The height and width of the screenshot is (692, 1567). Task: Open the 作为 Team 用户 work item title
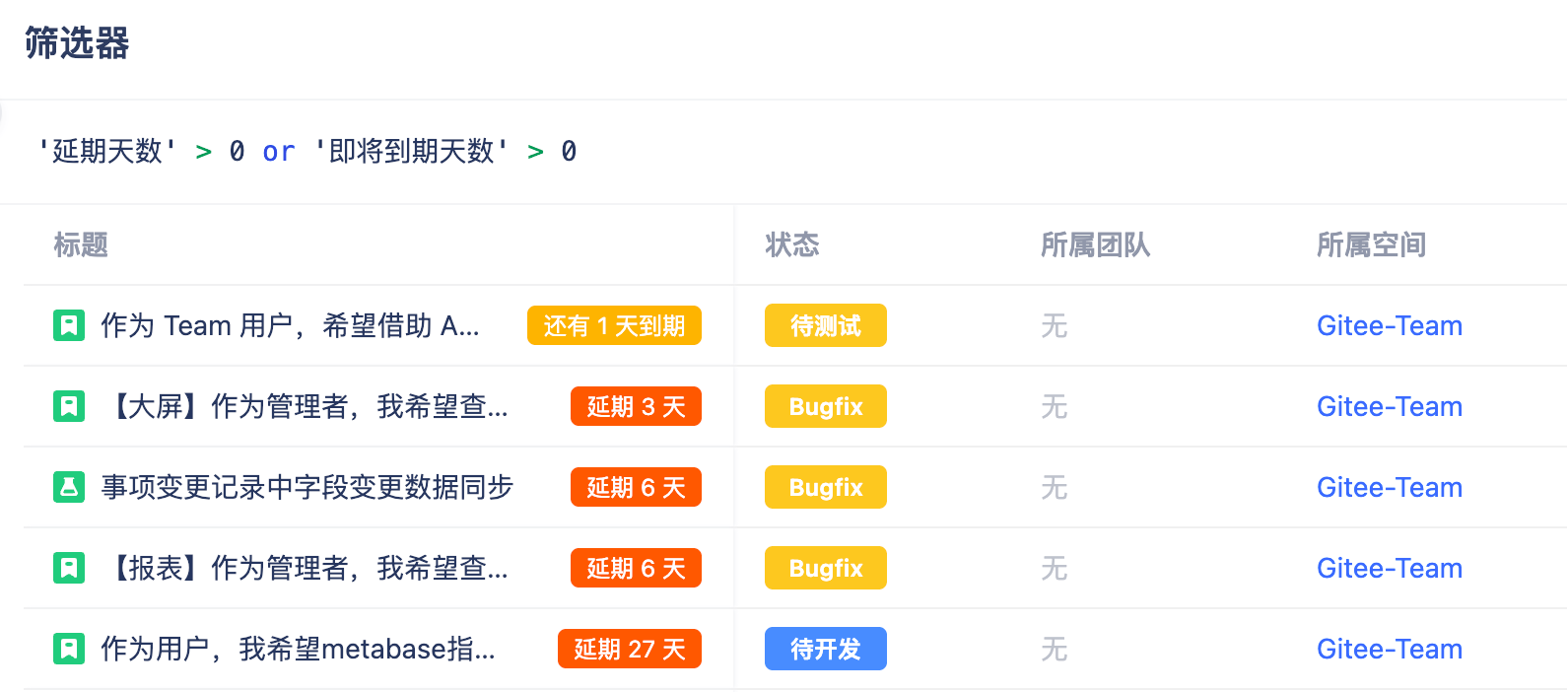(x=290, y=325)
